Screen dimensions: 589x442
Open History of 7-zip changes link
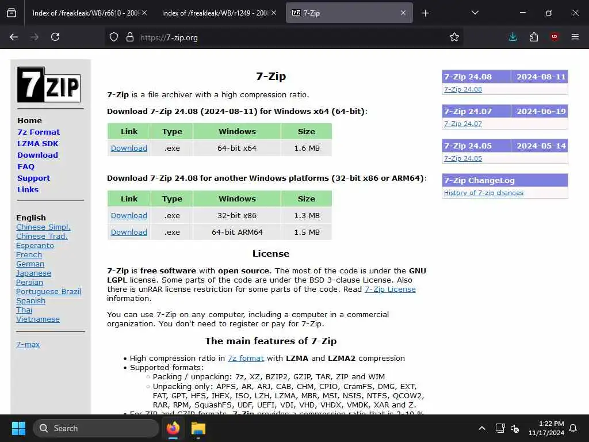pyautogui.click(x=483, y=193)
